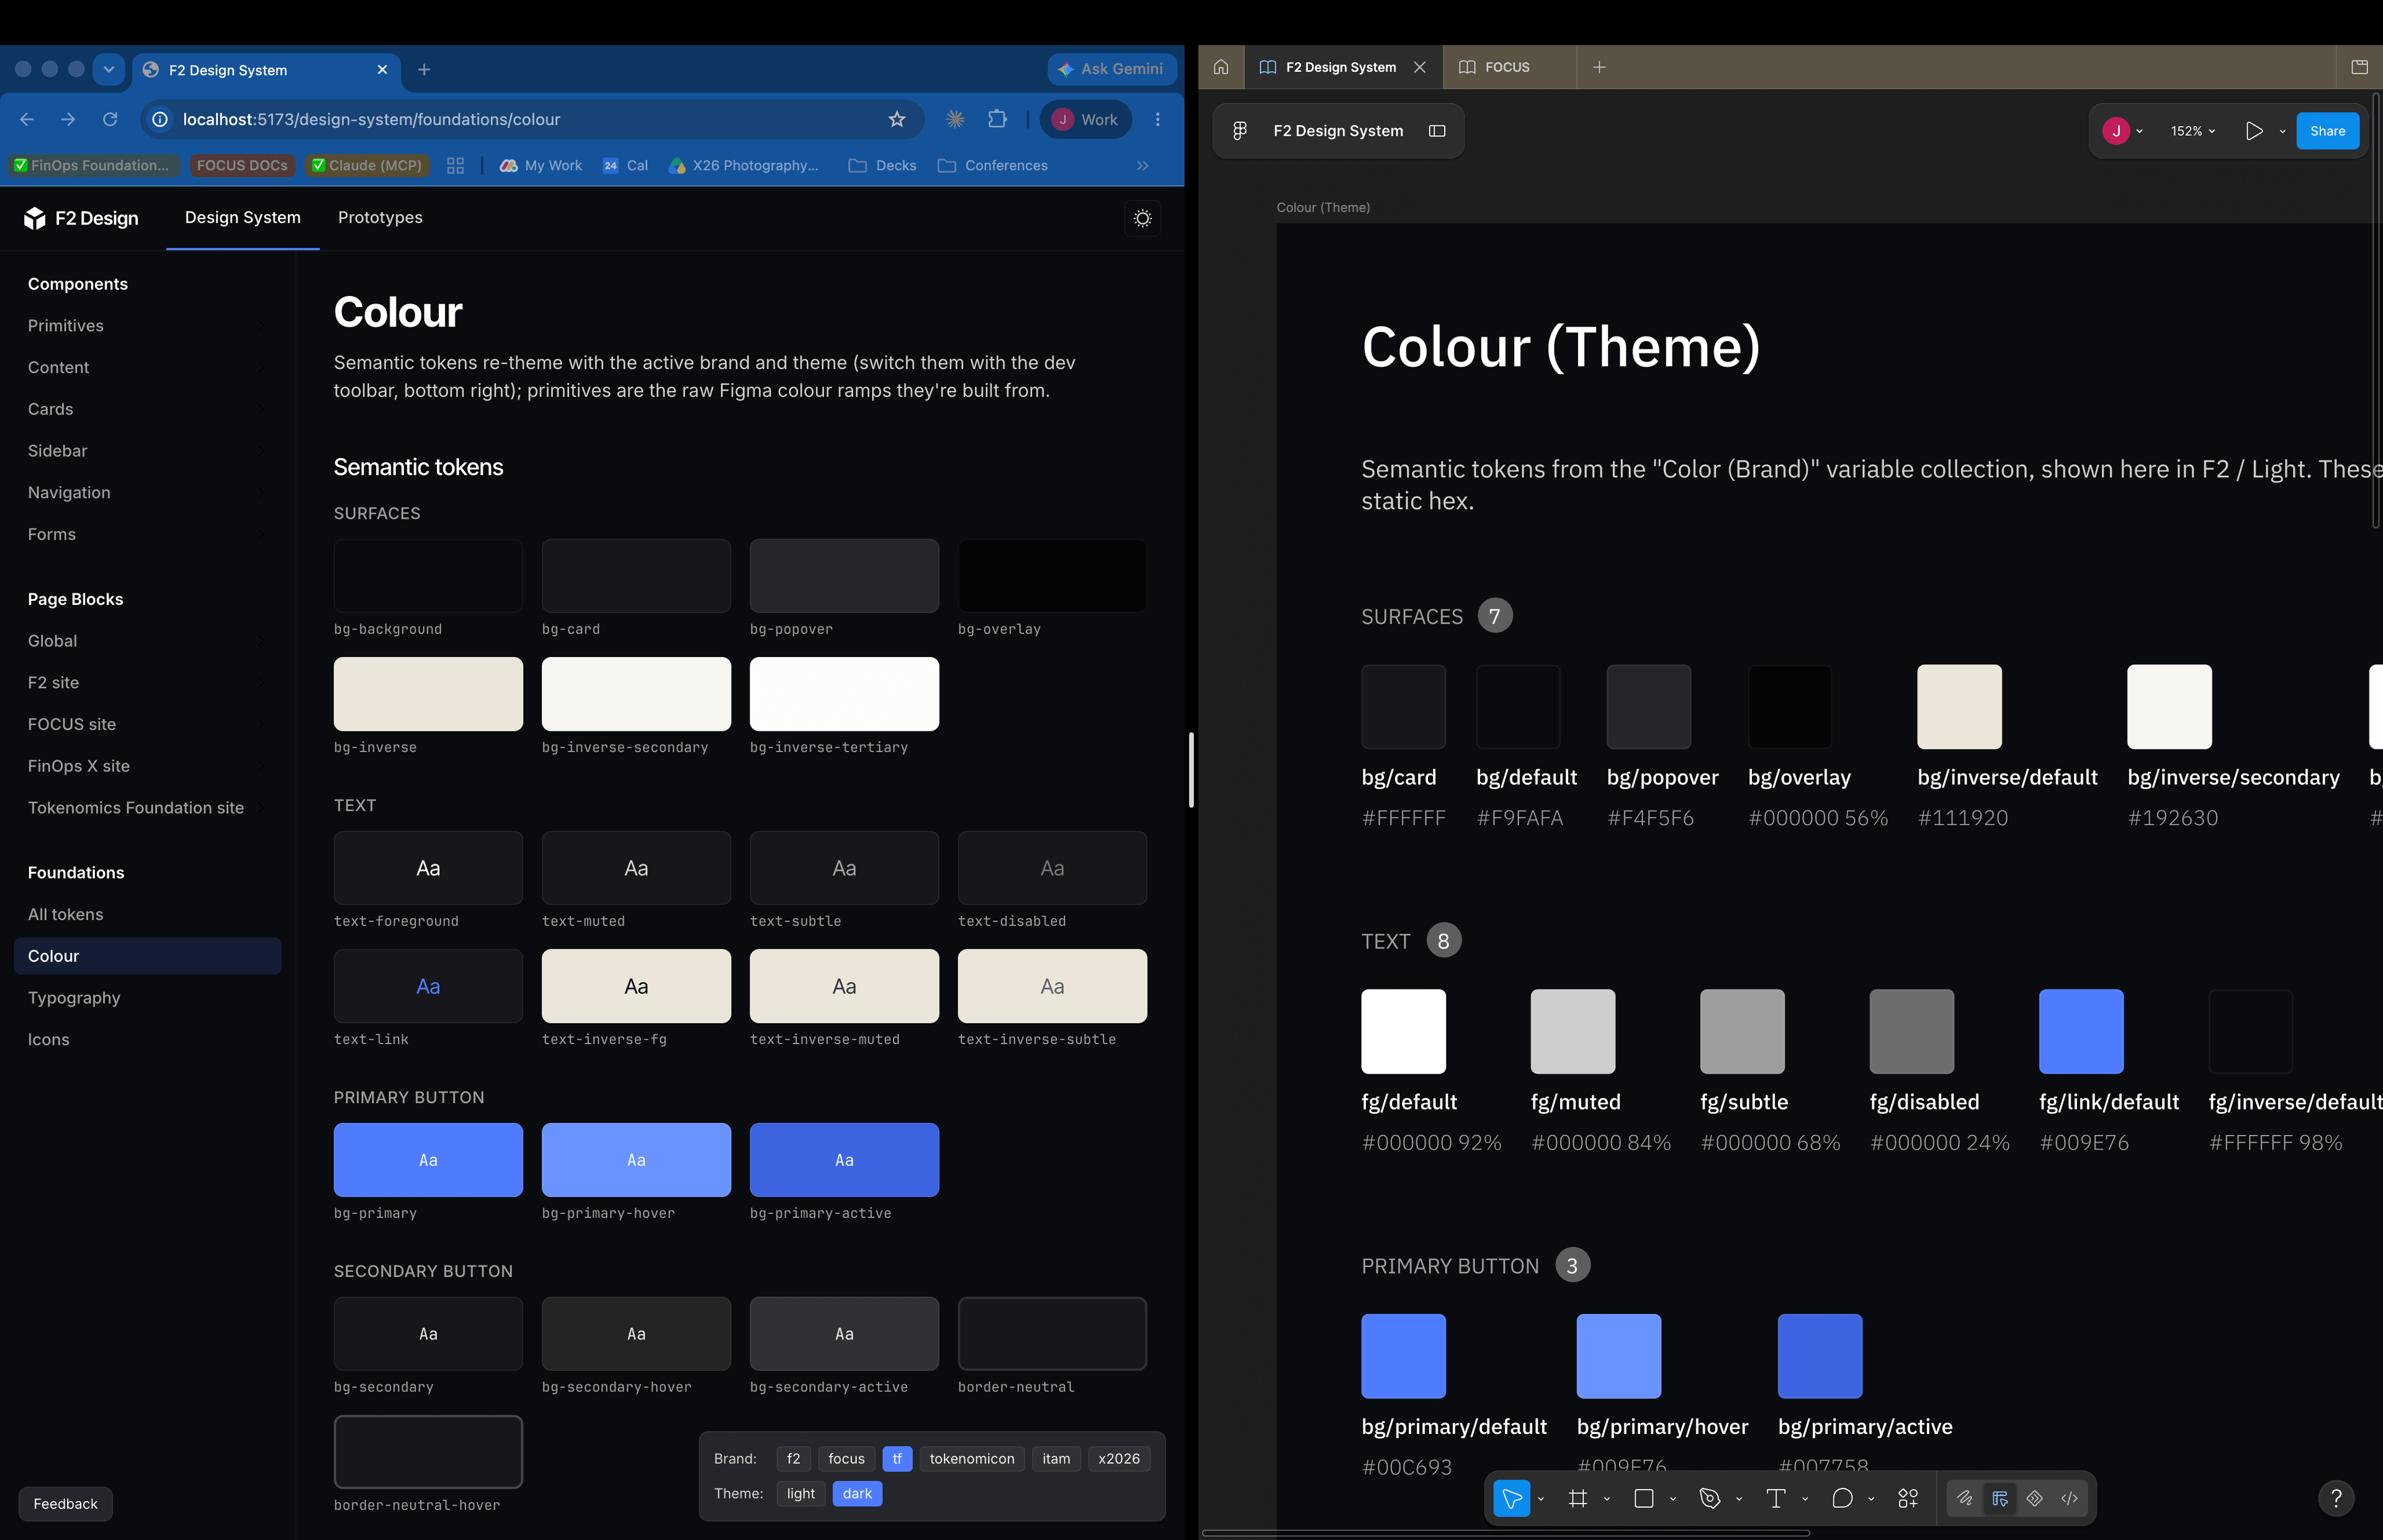
Task: Open a new Chrome tab
Action: pos(424,70)
